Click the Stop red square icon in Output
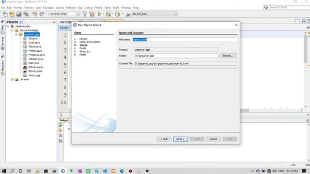 [61, 136]
